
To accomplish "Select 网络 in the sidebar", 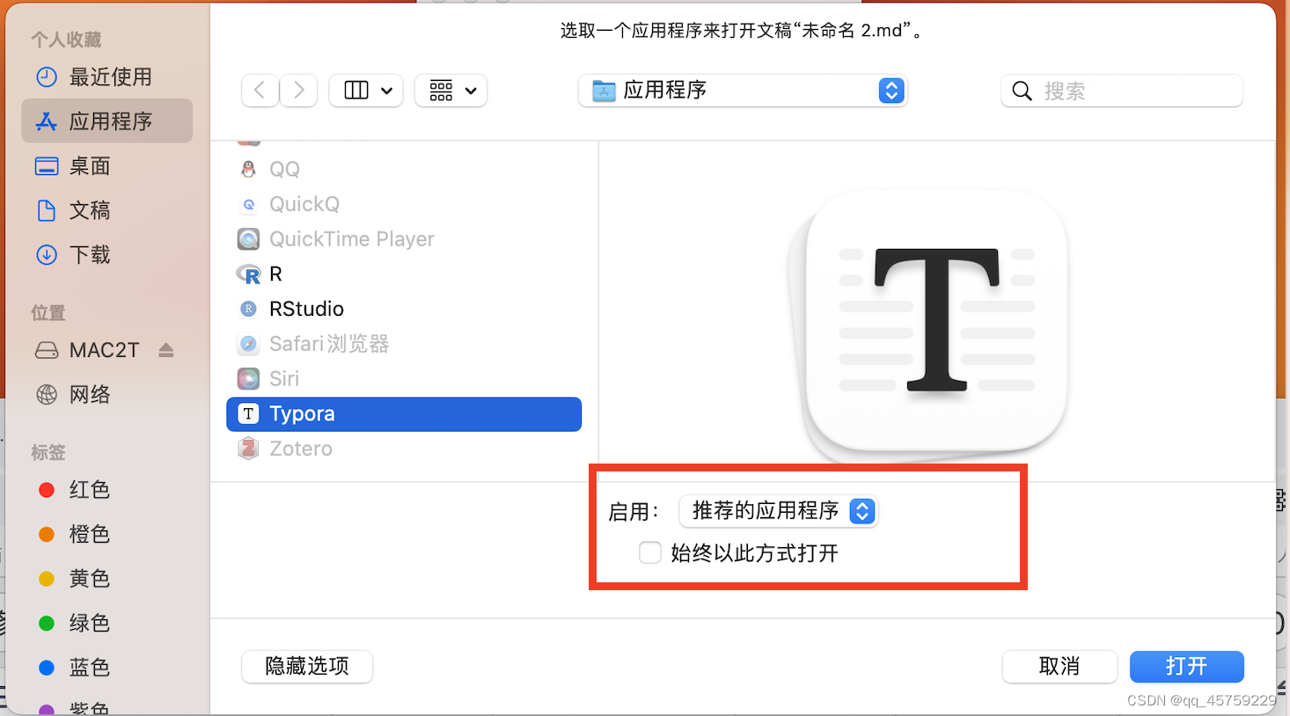I will [106, 394].
